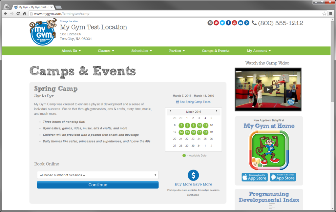Choose March 16 available date
This screenshot has height=212, width=336.
193,132
